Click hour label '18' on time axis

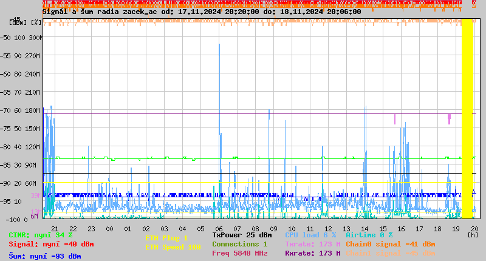point(437,229)
